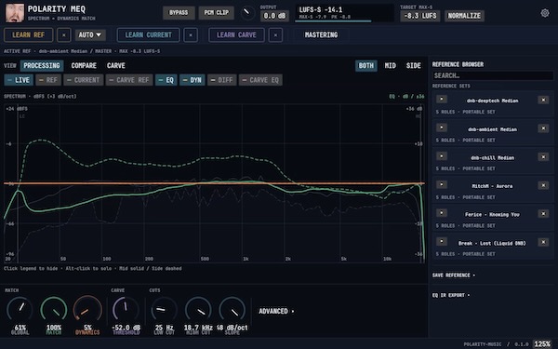Viewport: 558px width, 349px height.
Task: Play the MitchM - Aurora reference
Action: pos(442,184)
